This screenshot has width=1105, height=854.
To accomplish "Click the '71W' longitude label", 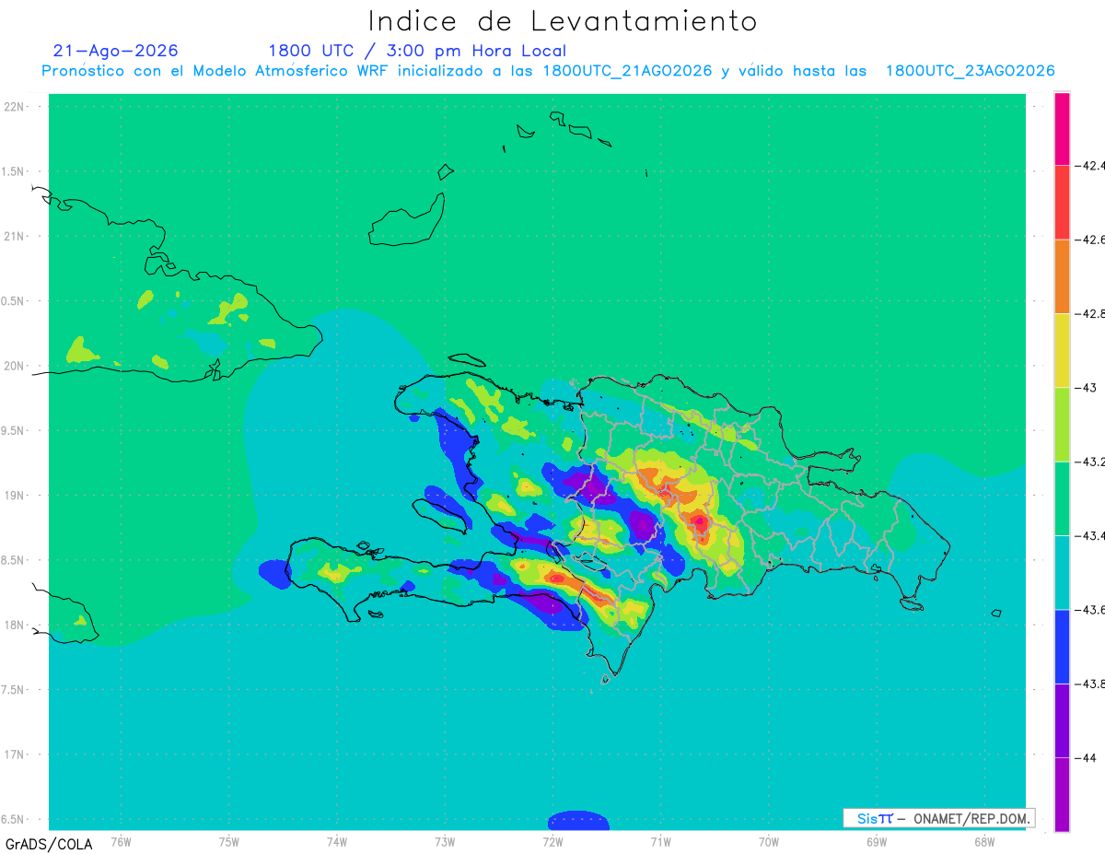I will [660, 840].
